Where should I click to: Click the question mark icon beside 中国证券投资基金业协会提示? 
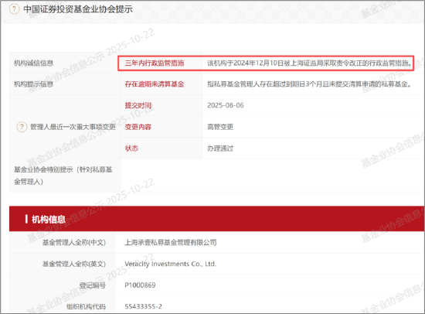click(14, 9)
